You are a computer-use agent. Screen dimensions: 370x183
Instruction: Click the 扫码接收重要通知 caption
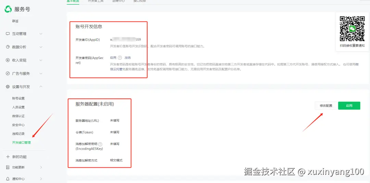(x=352, y=46)
